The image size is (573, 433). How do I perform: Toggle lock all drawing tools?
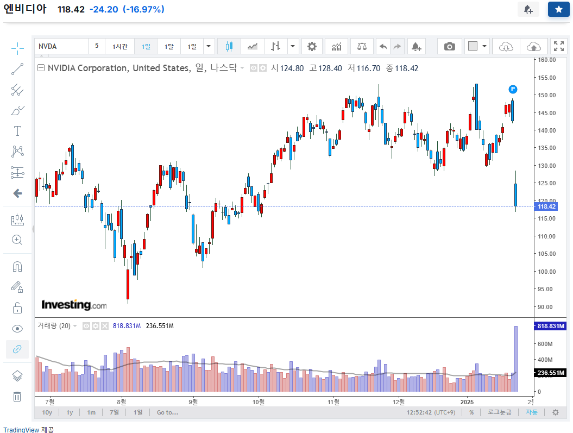(x=17, y=308)
